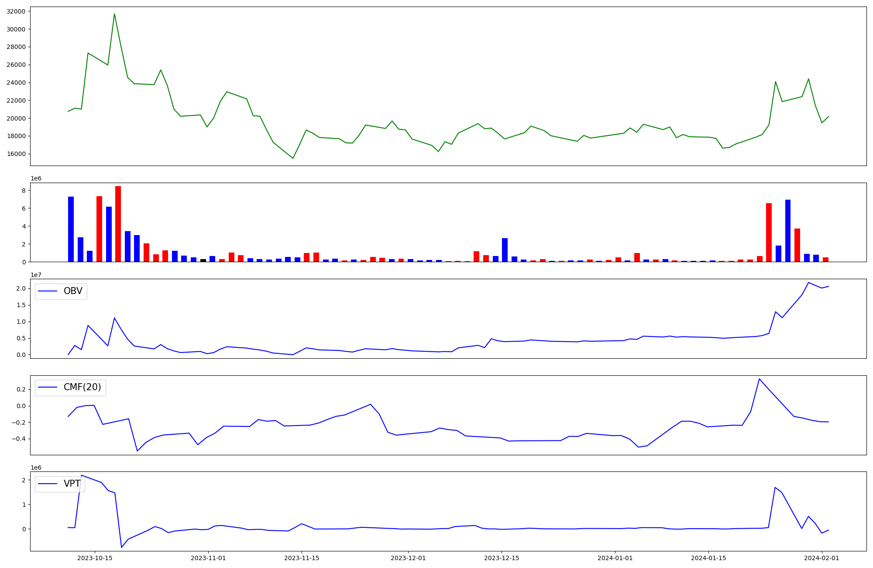Image resolution: width=873 pixels, height=568 pixels.
Task: Click the 28000 price axis tick
Action: pyautogui.click(x=16, y=47)
